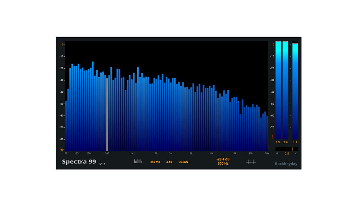The image size is (361, 203).
Task: Click the red clipping warning exclamation mark
Action: click(272, 137)
